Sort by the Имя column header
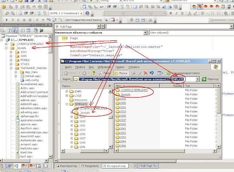This screenshot has width=234, height=172. point(137,86)
